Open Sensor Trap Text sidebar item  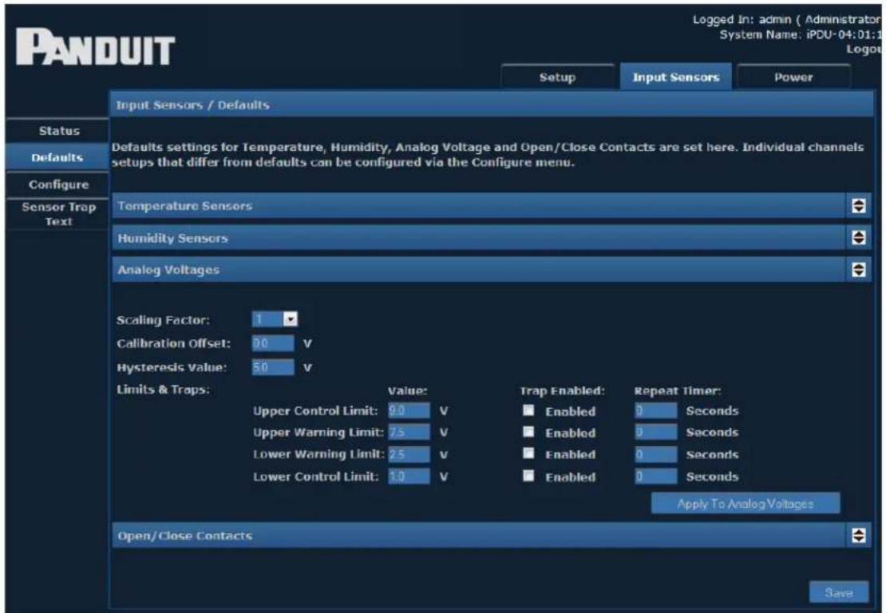point(58,214)
